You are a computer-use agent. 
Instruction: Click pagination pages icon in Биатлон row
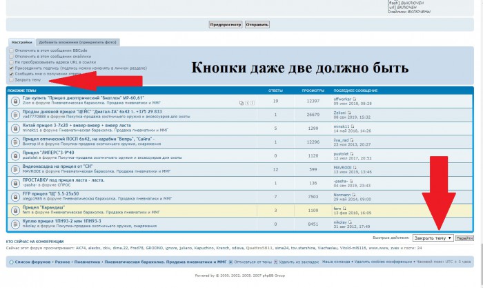tap(241, 103)
